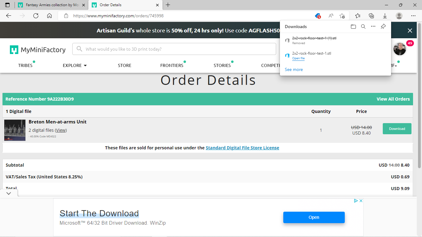
Task: Click the page vertical scrollbar
Action: pyautogui.click(x=419, y=96)
